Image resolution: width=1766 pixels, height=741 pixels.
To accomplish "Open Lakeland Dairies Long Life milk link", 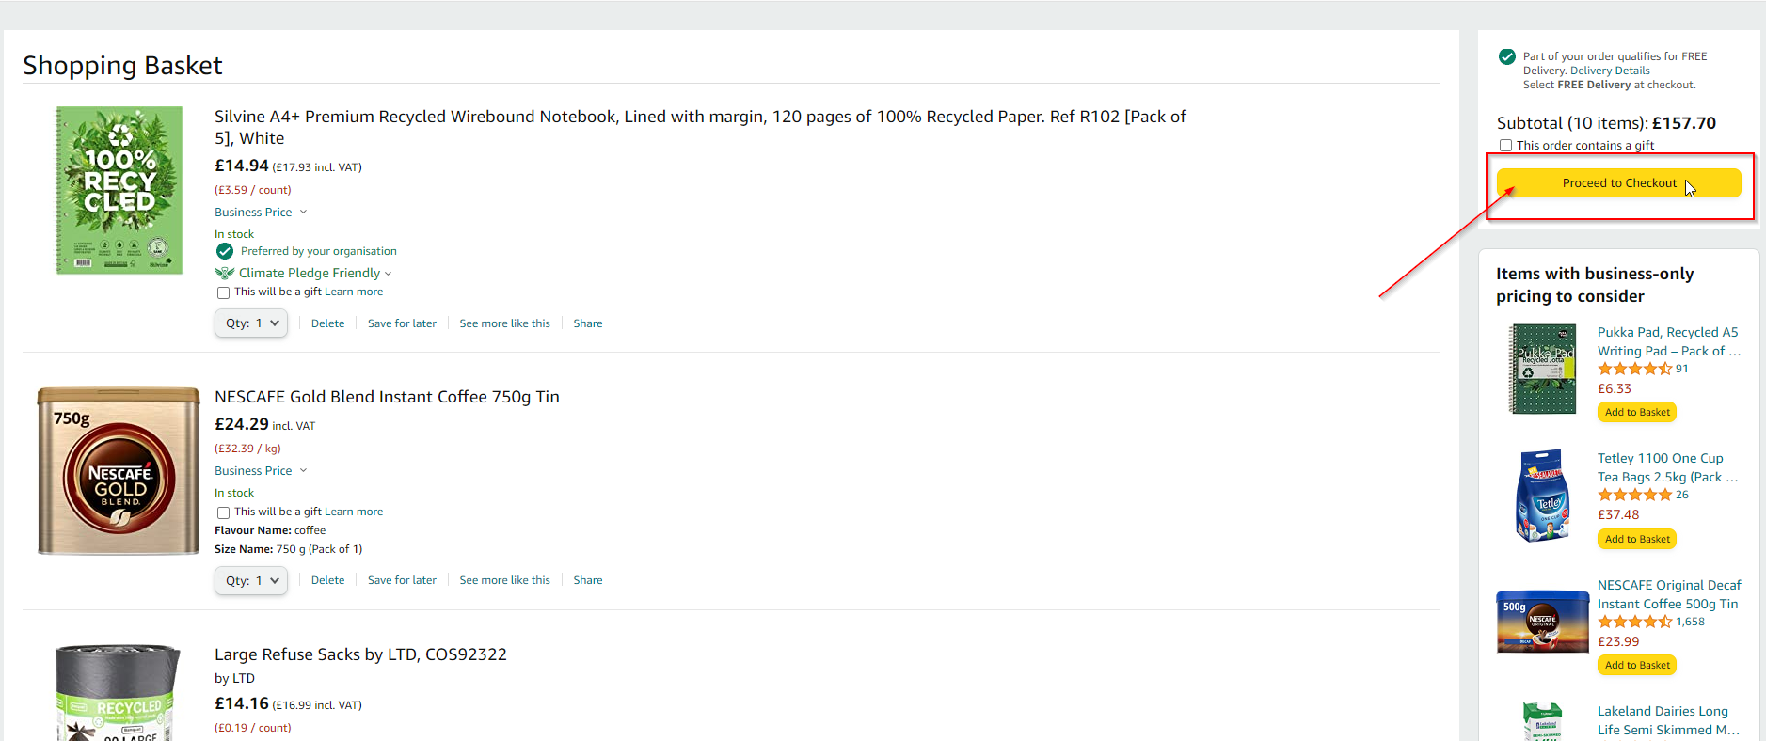I will tap(1668, 721).
